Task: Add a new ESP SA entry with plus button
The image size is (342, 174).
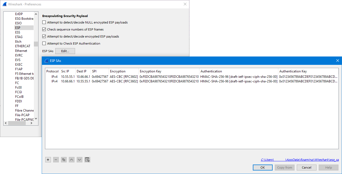Action: point(48,160)
